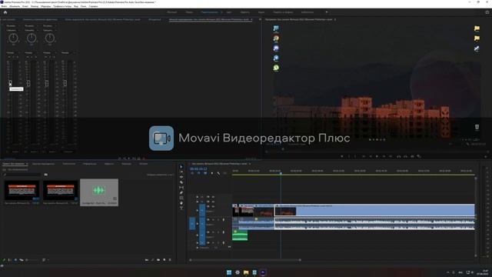Viewport: 492px width, 277px height.
Task: Click the Find icon in project panel
Action: (152, 260)
